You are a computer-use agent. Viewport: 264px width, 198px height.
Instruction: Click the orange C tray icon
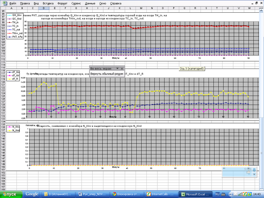[x=245, y=194]
